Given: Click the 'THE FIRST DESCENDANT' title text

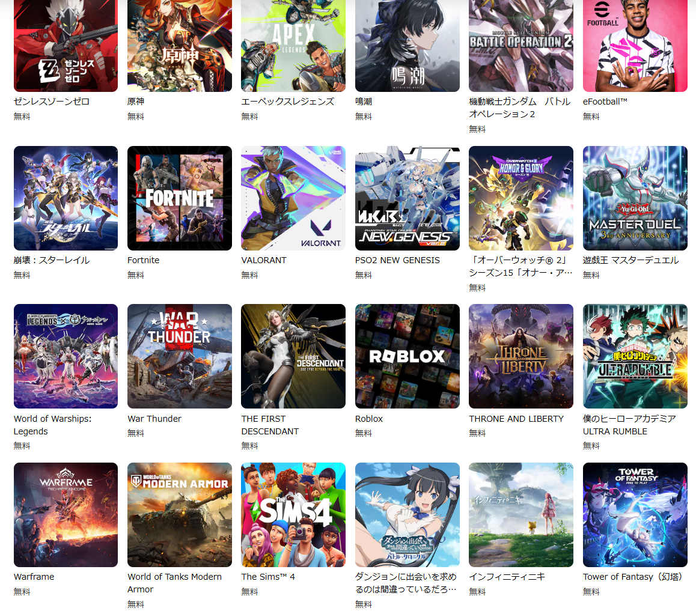Looking at the screenshot, I should point(270,425).
